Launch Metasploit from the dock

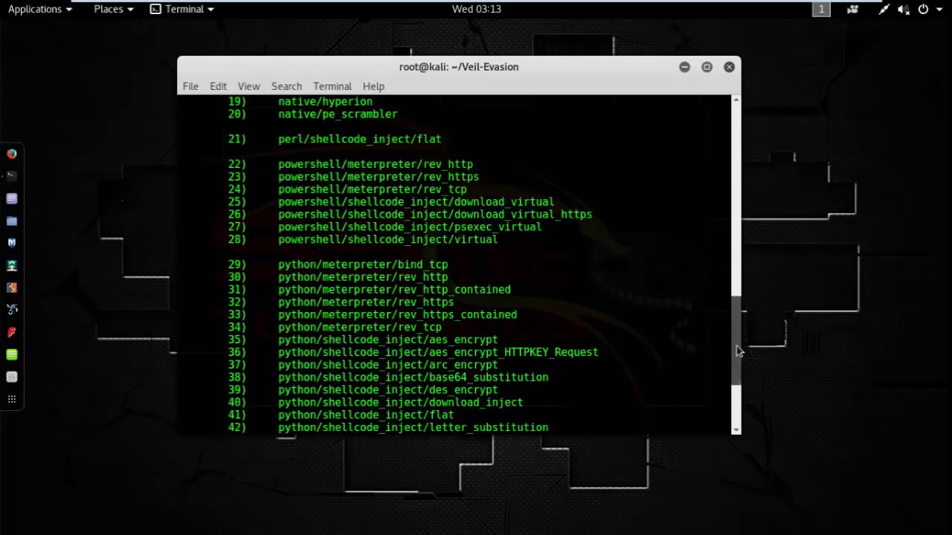pyautogui.click(x=12, y=243)
